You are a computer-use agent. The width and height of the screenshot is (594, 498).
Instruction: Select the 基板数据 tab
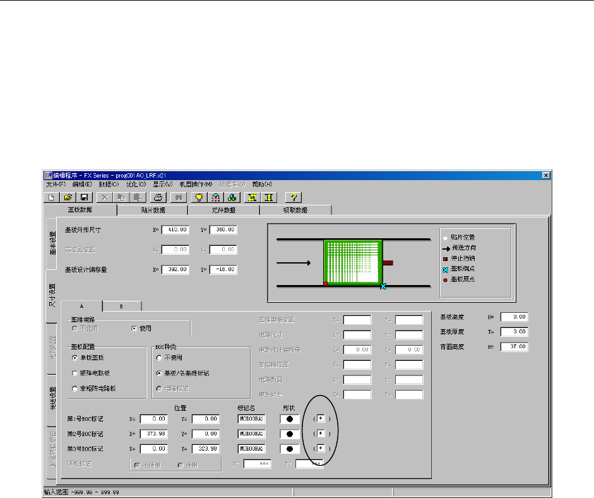[x=80, y=210]
